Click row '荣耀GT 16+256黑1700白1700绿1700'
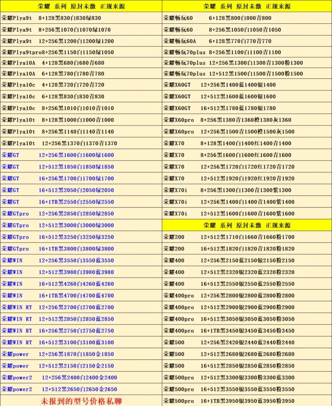 point(81,179)
